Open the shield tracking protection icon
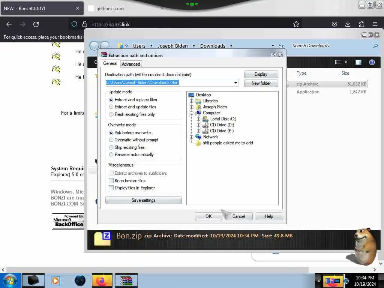This screenshot has width=384, height=288. pos(74,24)
